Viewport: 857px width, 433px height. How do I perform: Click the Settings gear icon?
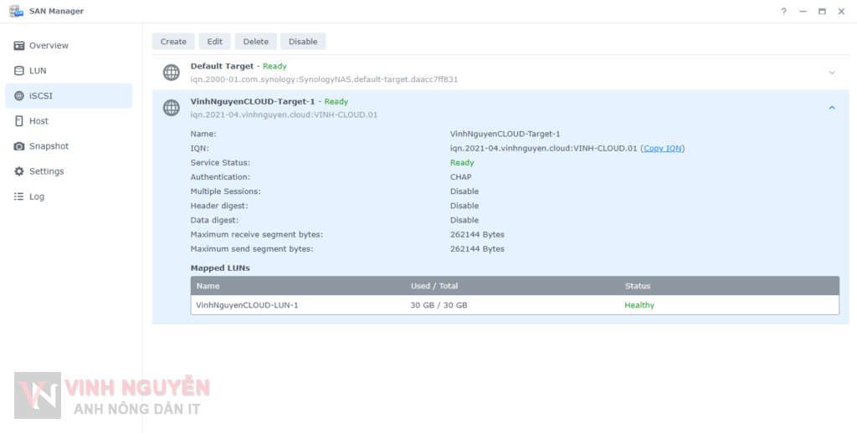point(19,171)
